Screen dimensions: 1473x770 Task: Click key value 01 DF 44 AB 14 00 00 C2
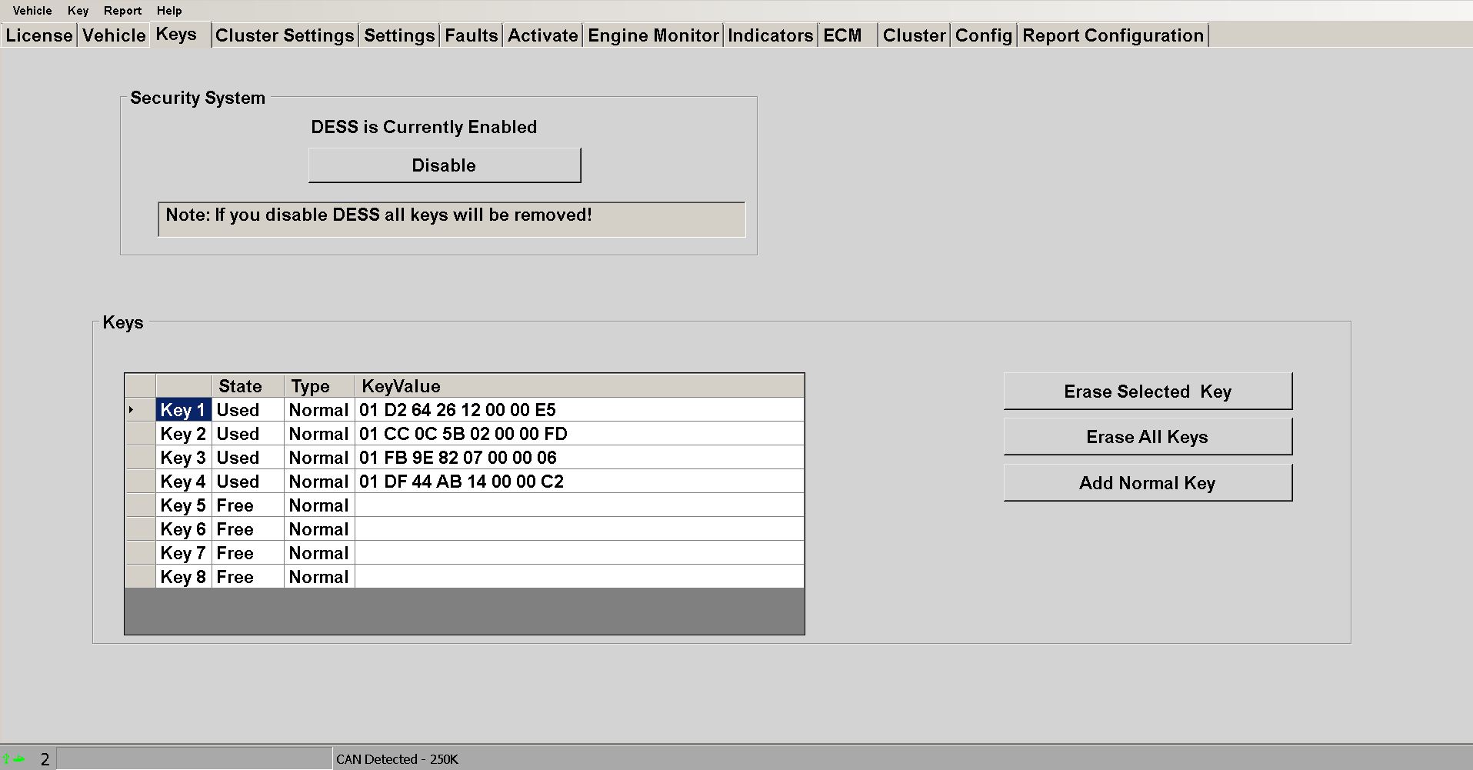pos(579,482)
